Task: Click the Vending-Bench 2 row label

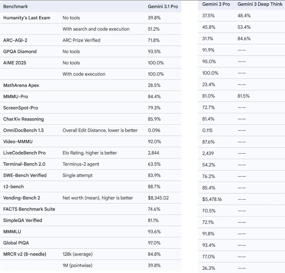Action: [x=22, y=198]
